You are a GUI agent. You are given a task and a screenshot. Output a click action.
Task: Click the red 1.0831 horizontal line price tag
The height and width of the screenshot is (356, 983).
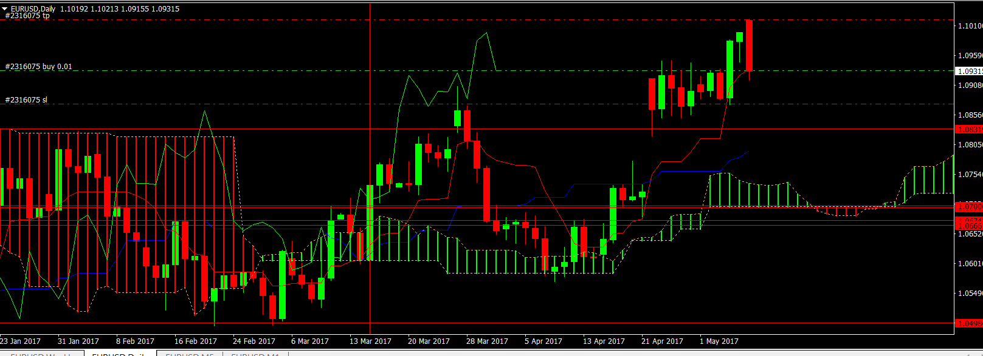[x=970, y=129]
